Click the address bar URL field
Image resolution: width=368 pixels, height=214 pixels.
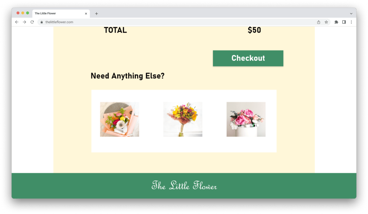178,22
